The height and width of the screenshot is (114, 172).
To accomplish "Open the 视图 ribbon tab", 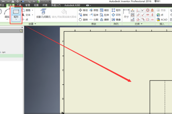I will coord(36,5).
